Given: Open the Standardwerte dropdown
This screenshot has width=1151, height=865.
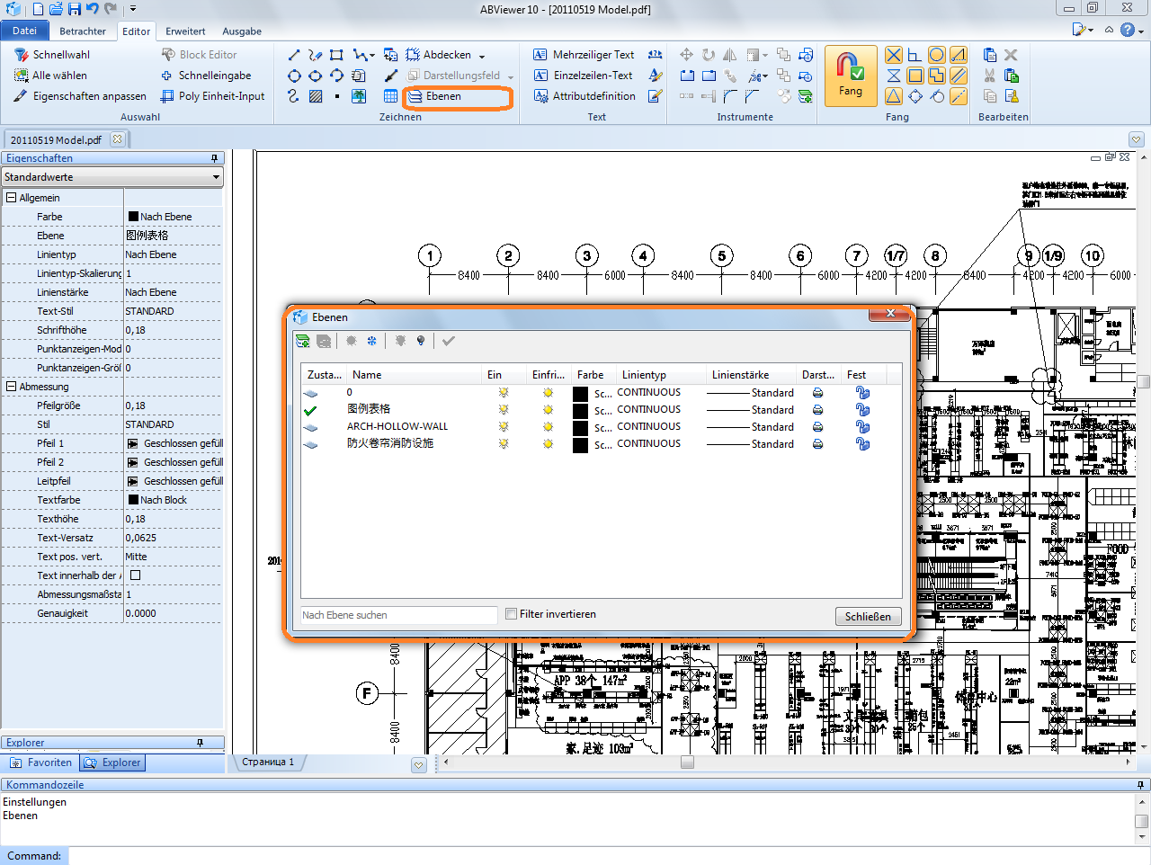Looking at the screenshot, I should click(x=112, y=177).
